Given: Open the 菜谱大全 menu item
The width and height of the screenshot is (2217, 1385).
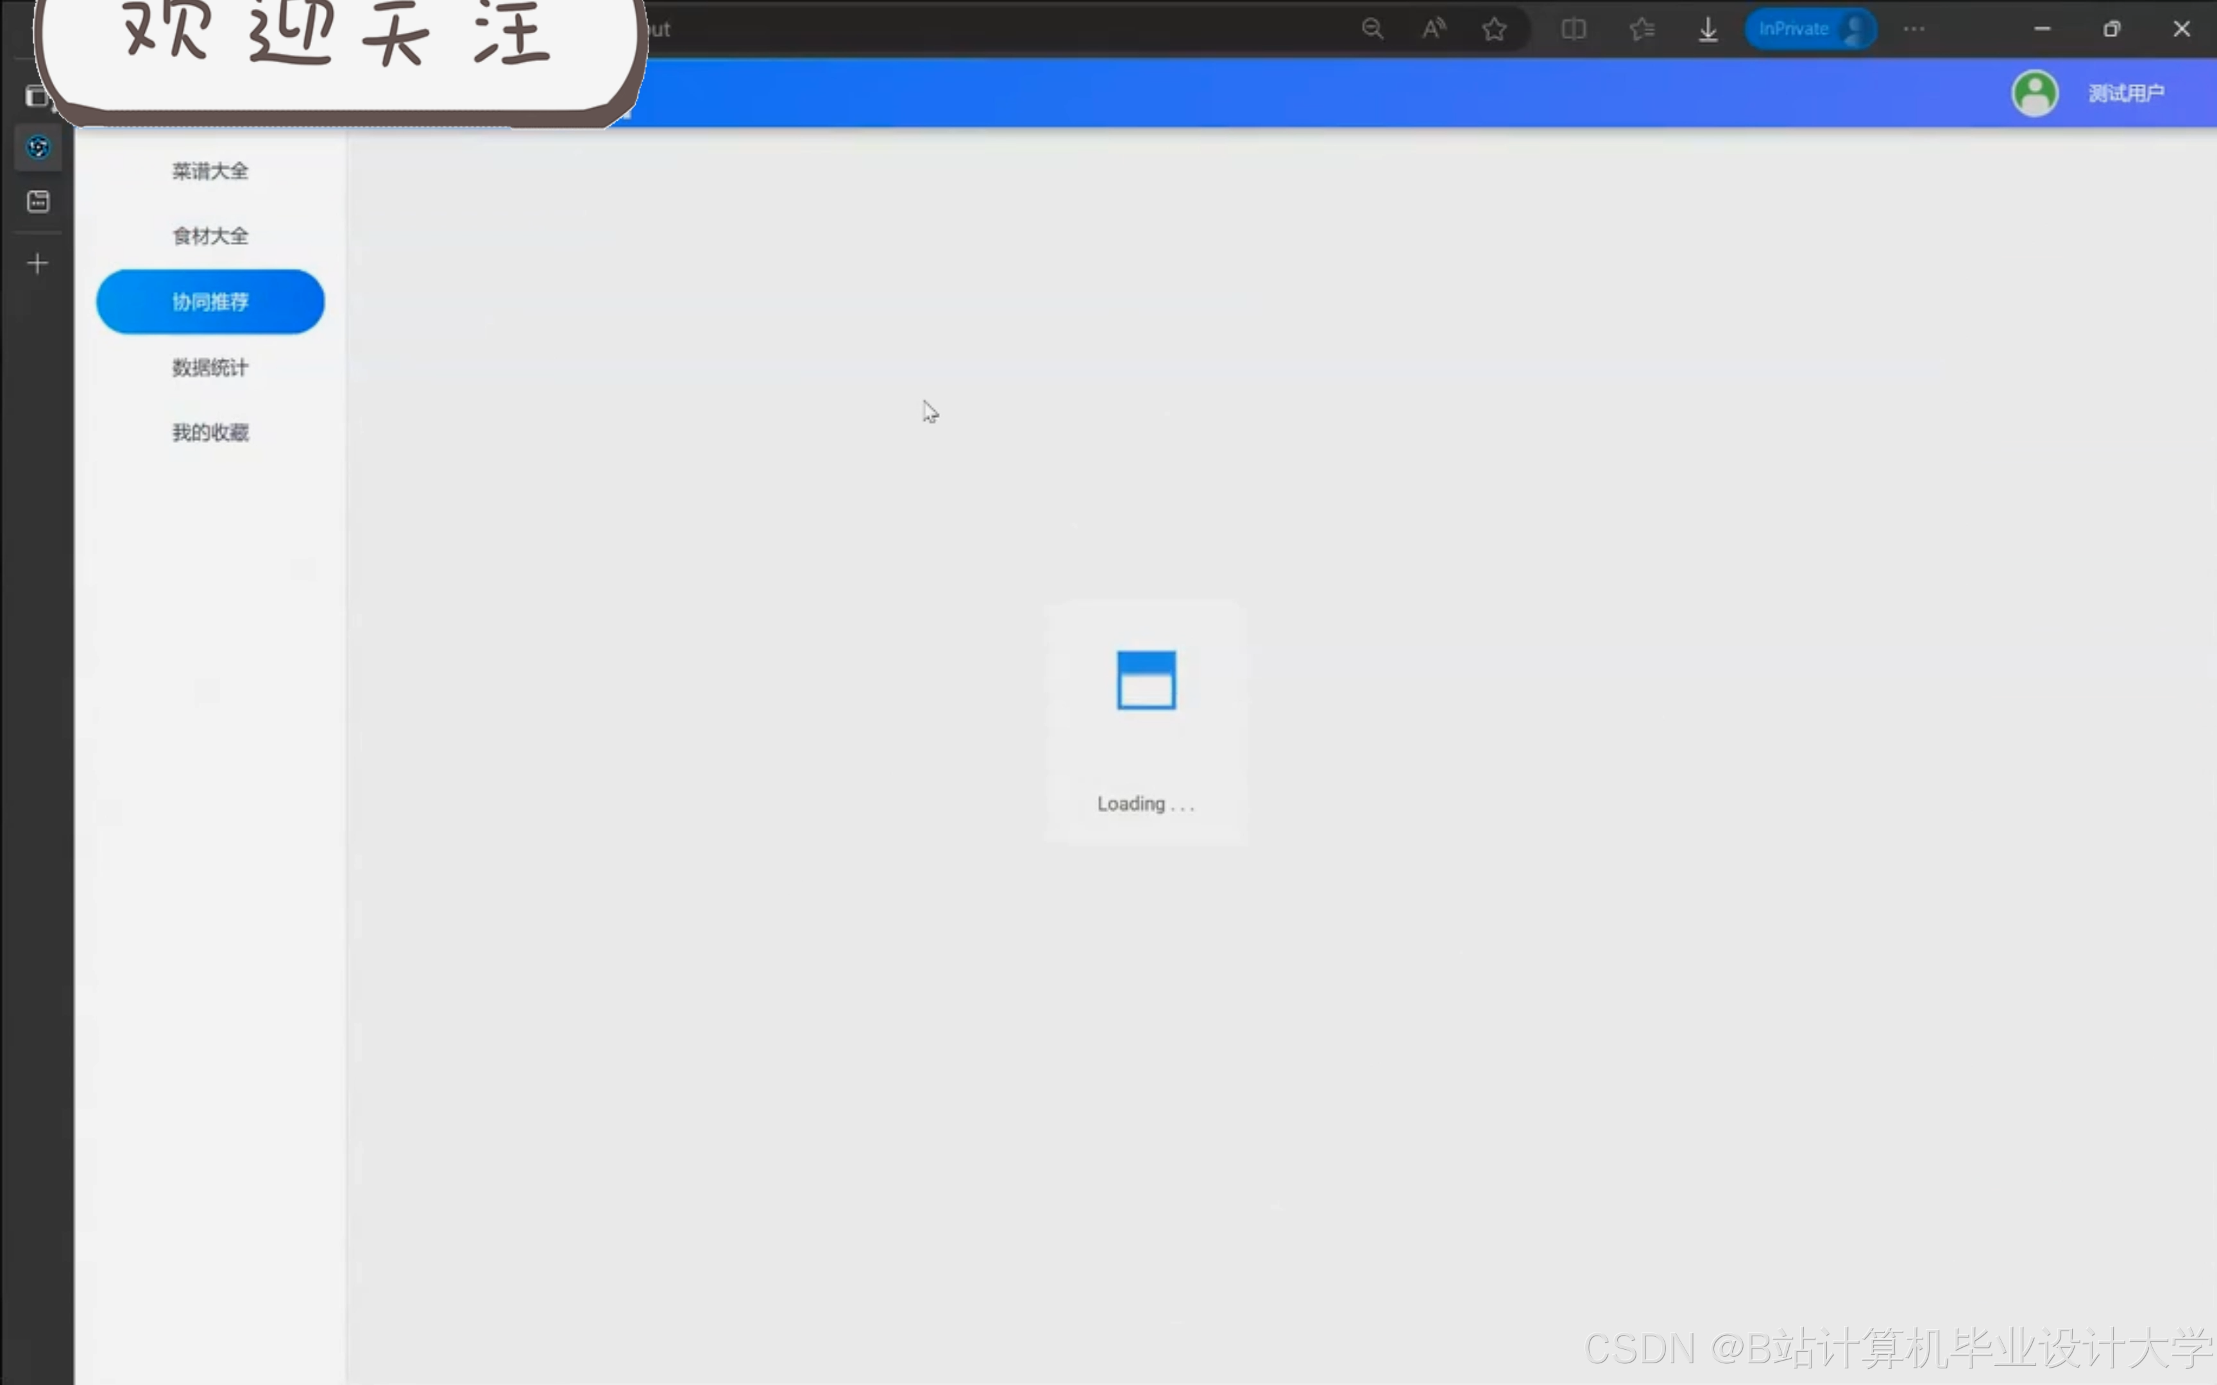Looking at the screenshot, I should (x=210, y=171).
